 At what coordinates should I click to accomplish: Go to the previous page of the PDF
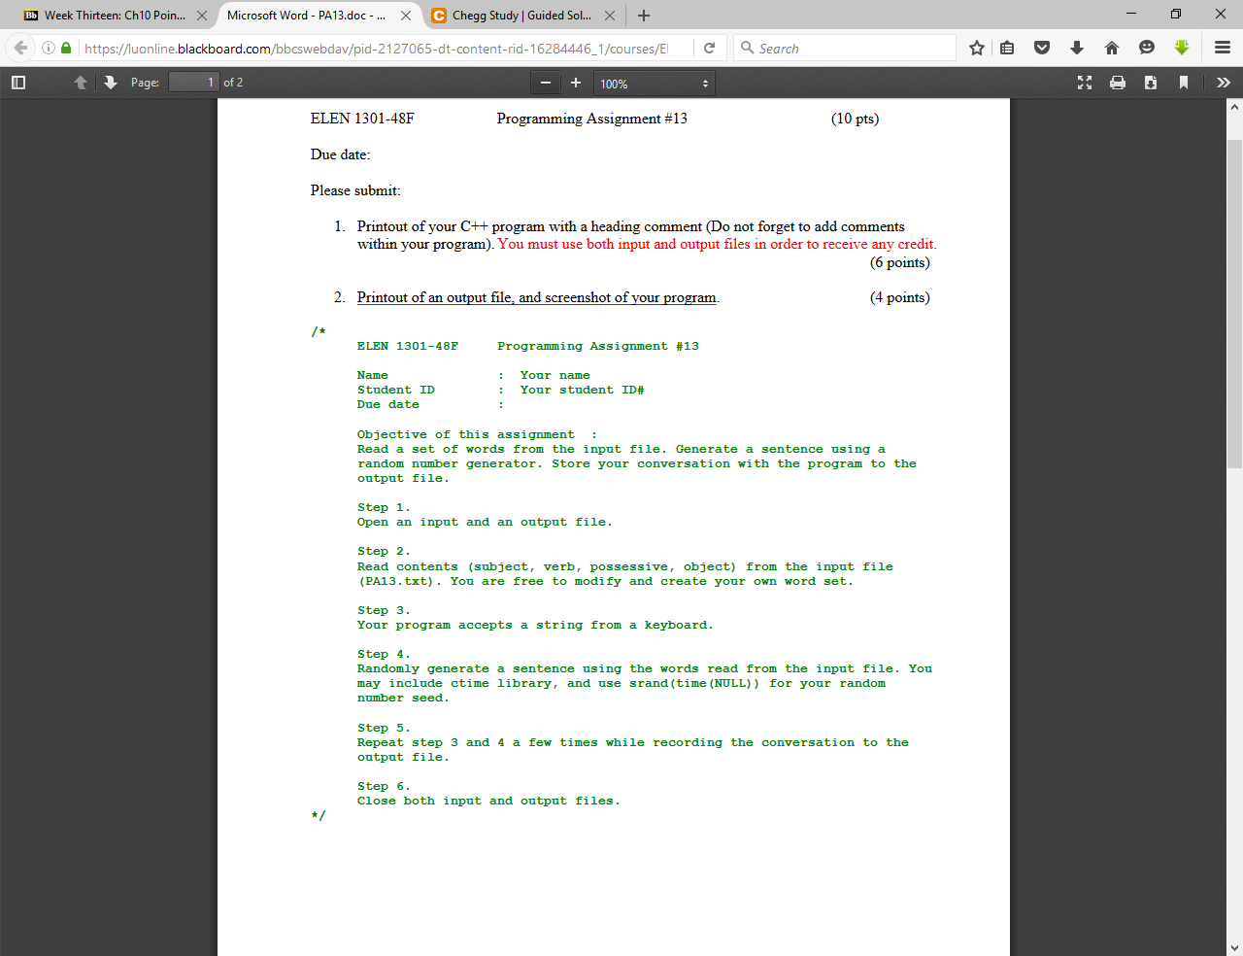point(81,83)
